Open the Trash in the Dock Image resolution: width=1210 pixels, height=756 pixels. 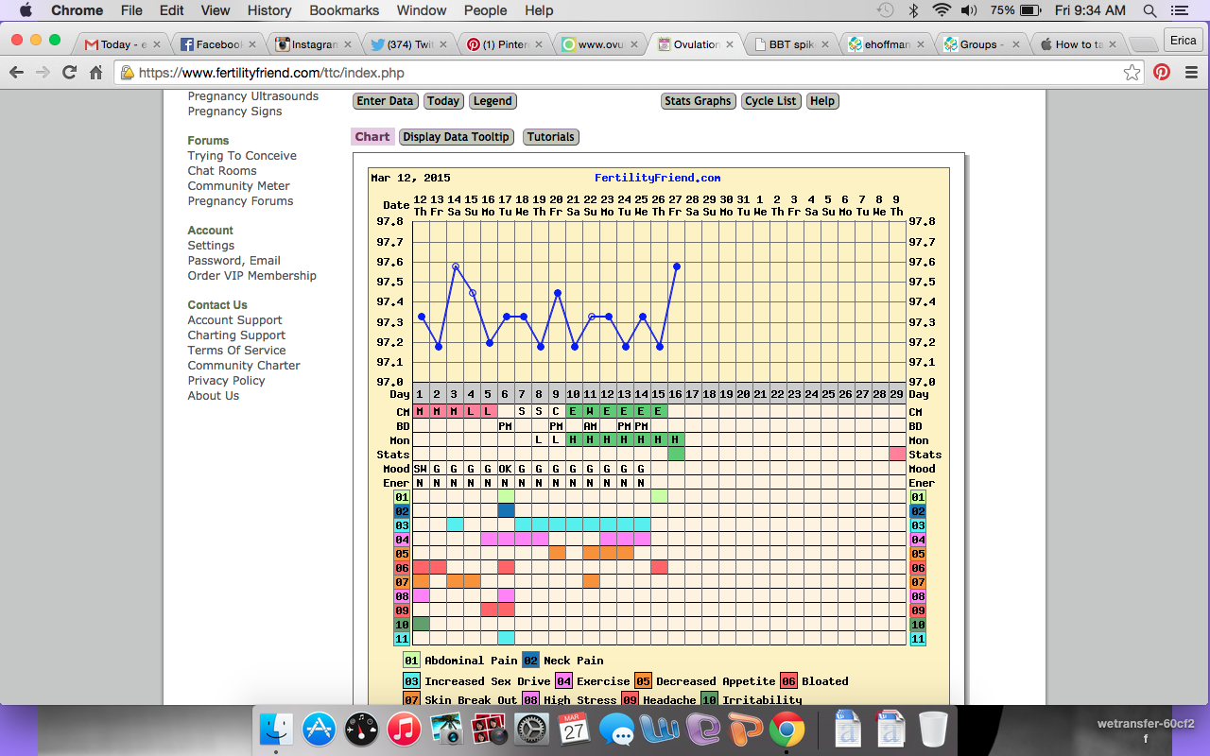pos(933,729)
